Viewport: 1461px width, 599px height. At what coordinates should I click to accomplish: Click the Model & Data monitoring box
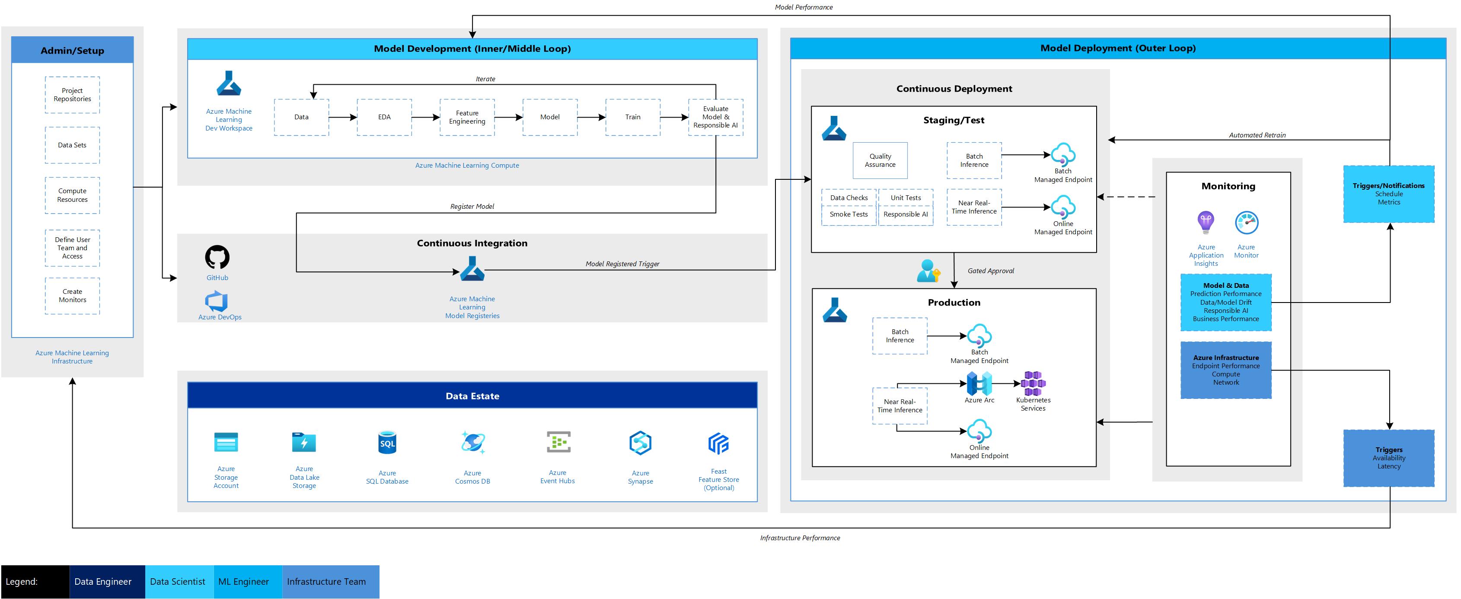(1225, 303)
